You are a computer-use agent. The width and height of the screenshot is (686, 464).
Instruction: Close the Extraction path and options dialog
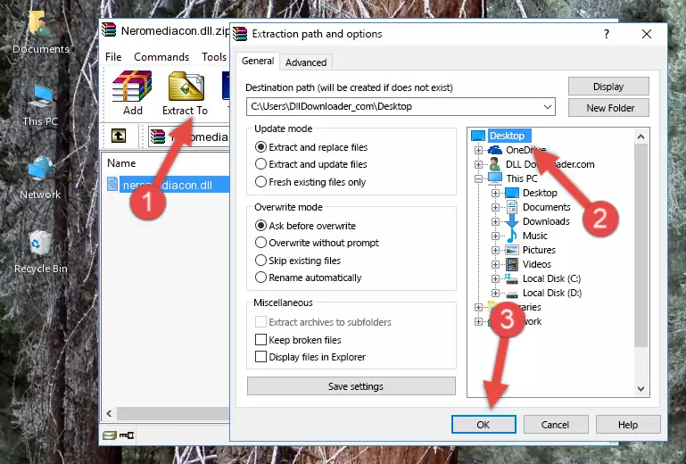(647, 34)
